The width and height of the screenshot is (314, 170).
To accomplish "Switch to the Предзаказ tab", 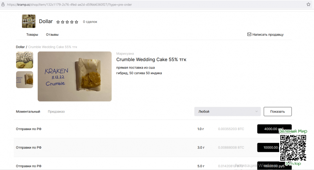I will [56, 112].
